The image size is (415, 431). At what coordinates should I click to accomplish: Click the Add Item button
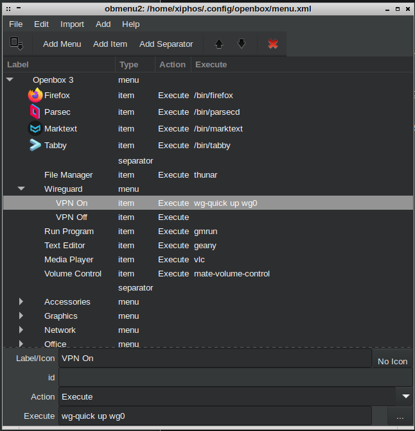[x=110, y=44]
